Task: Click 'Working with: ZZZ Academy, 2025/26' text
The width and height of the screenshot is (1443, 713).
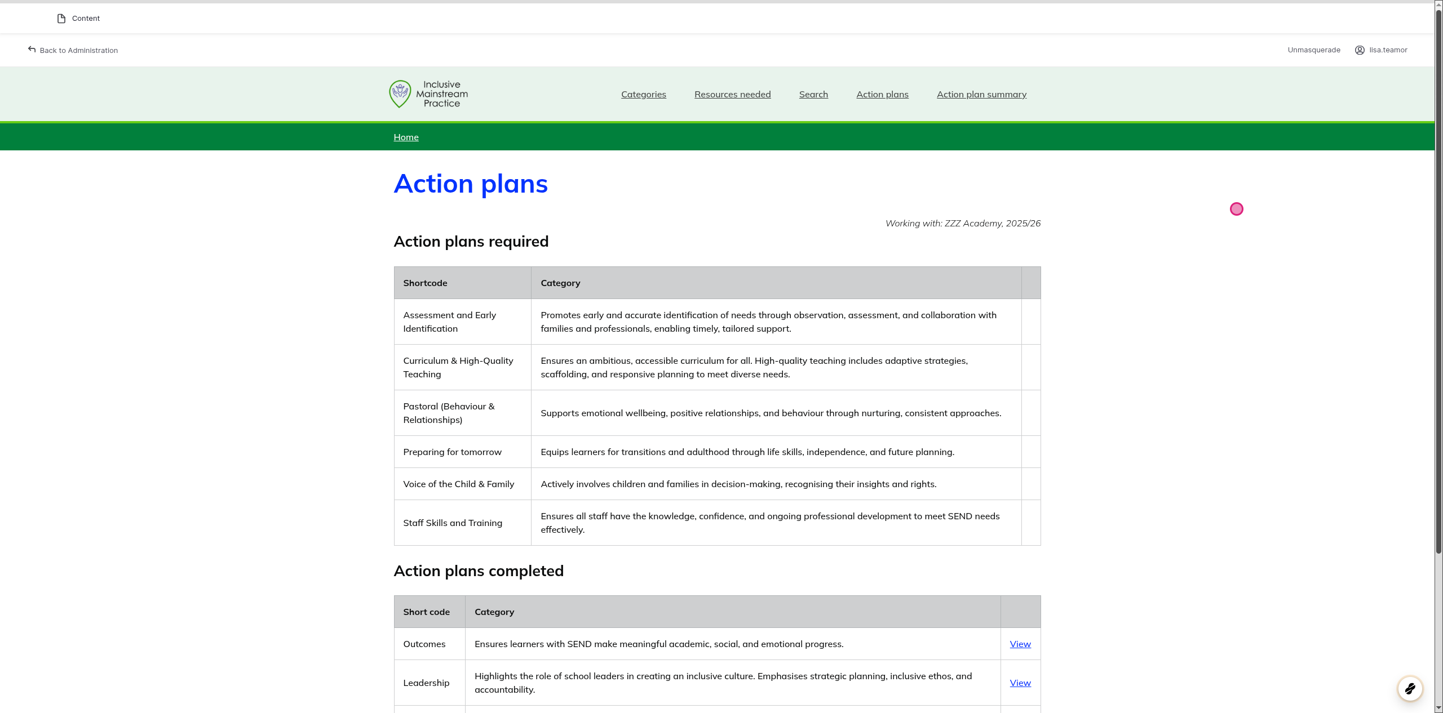Action: [x=963, y=224]
